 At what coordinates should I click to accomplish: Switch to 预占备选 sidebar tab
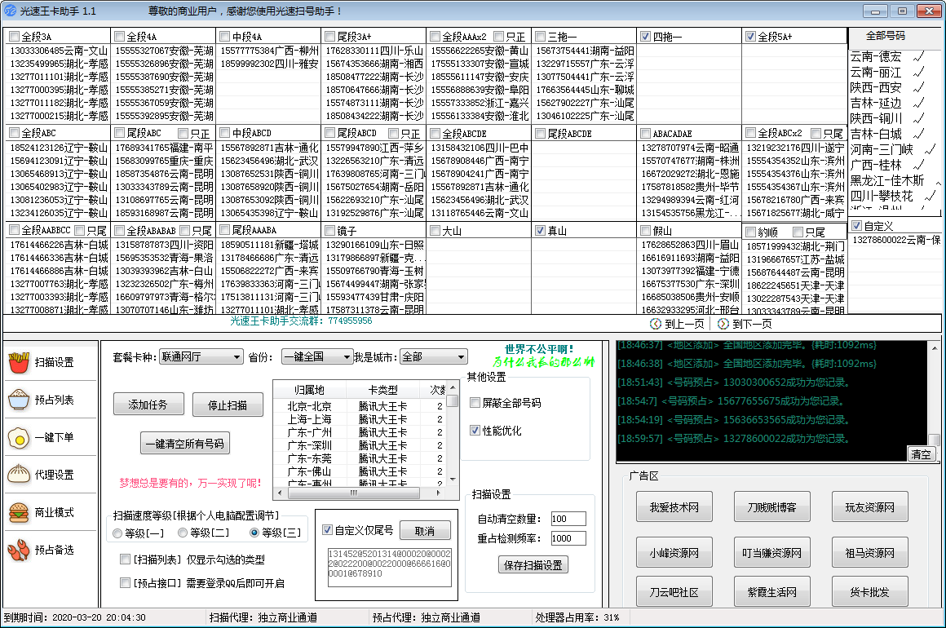tap(51, 551)
